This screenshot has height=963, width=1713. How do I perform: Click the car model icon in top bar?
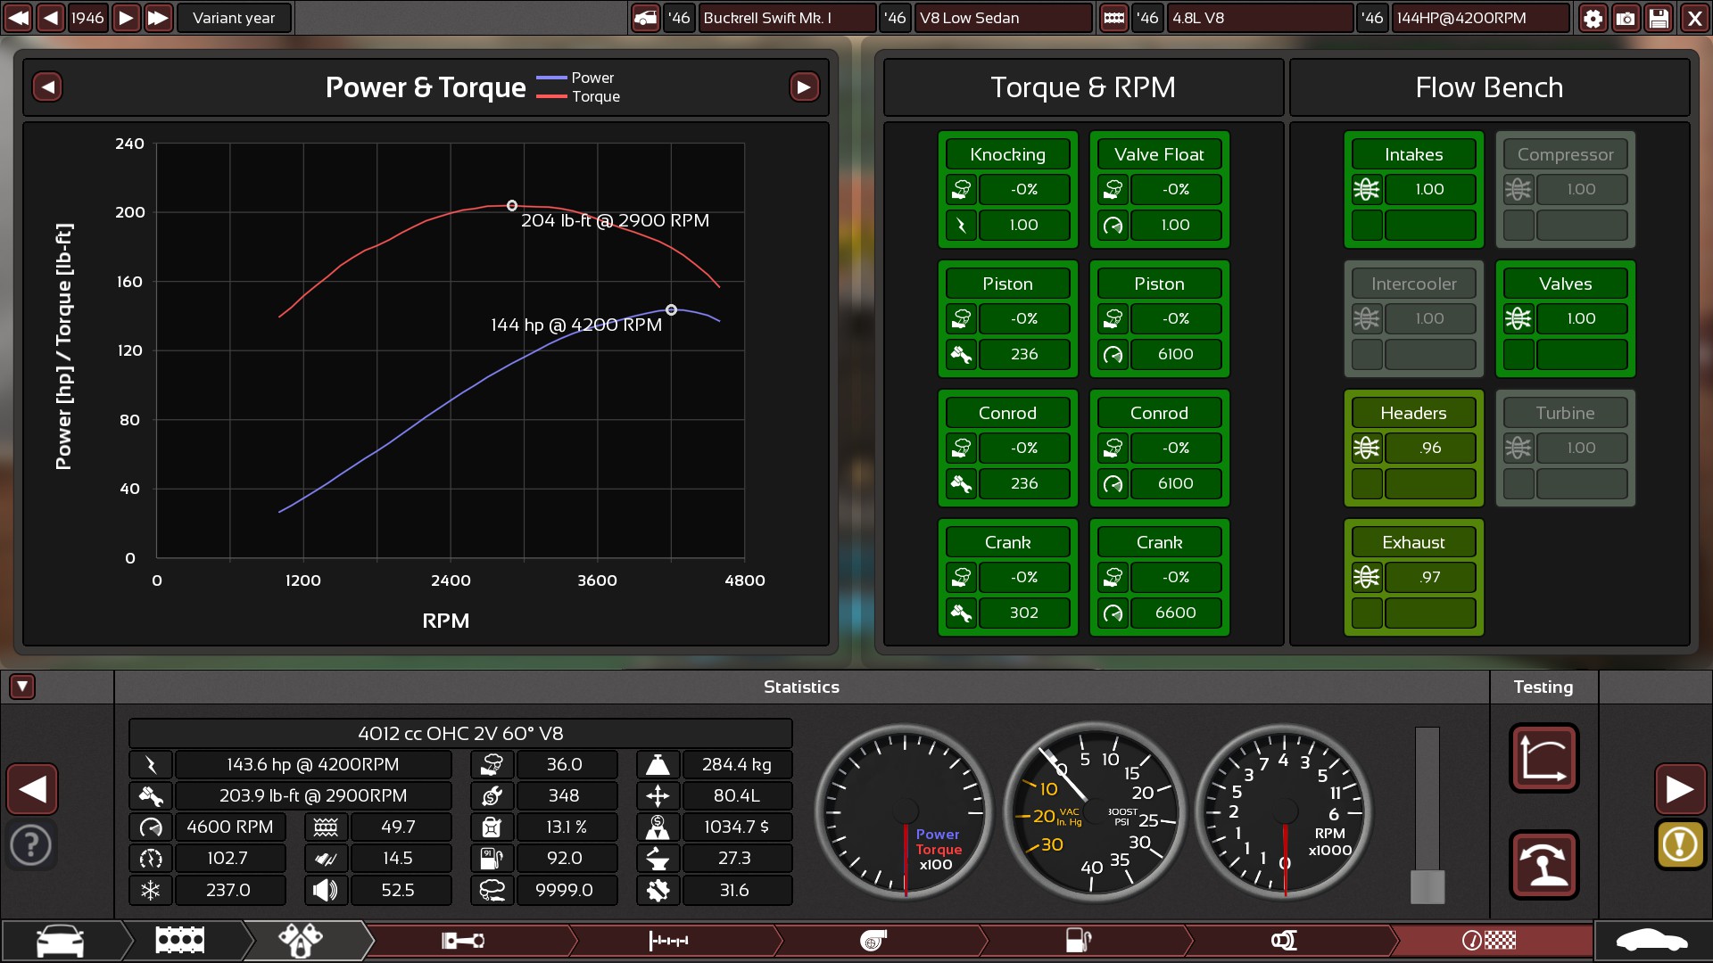click(645, 18)
